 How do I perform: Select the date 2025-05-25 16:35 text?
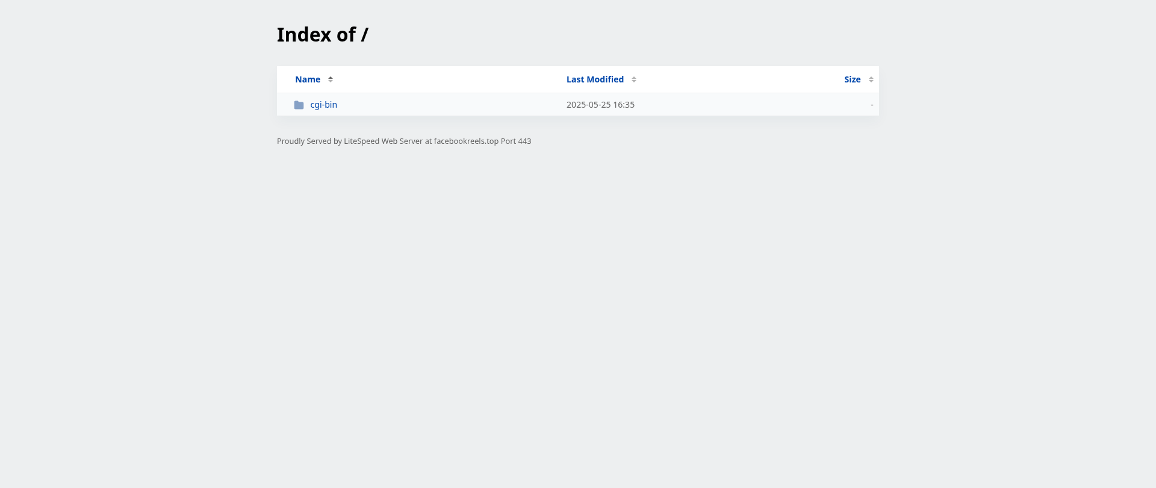tap(600, 105)
